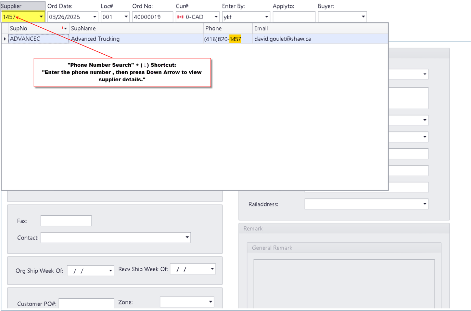Click the Canadian flag currency icon
471x311 pixels.
(180, 17)
